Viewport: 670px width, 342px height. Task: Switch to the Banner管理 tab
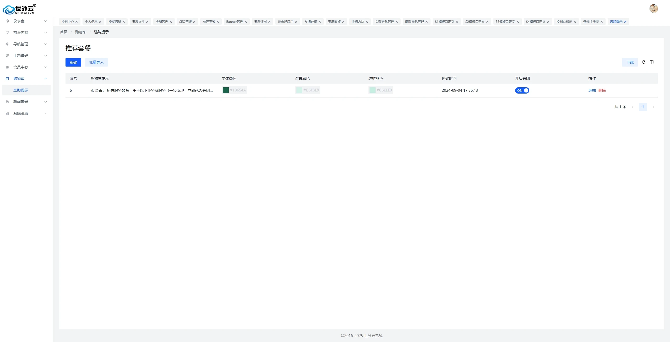235,22
